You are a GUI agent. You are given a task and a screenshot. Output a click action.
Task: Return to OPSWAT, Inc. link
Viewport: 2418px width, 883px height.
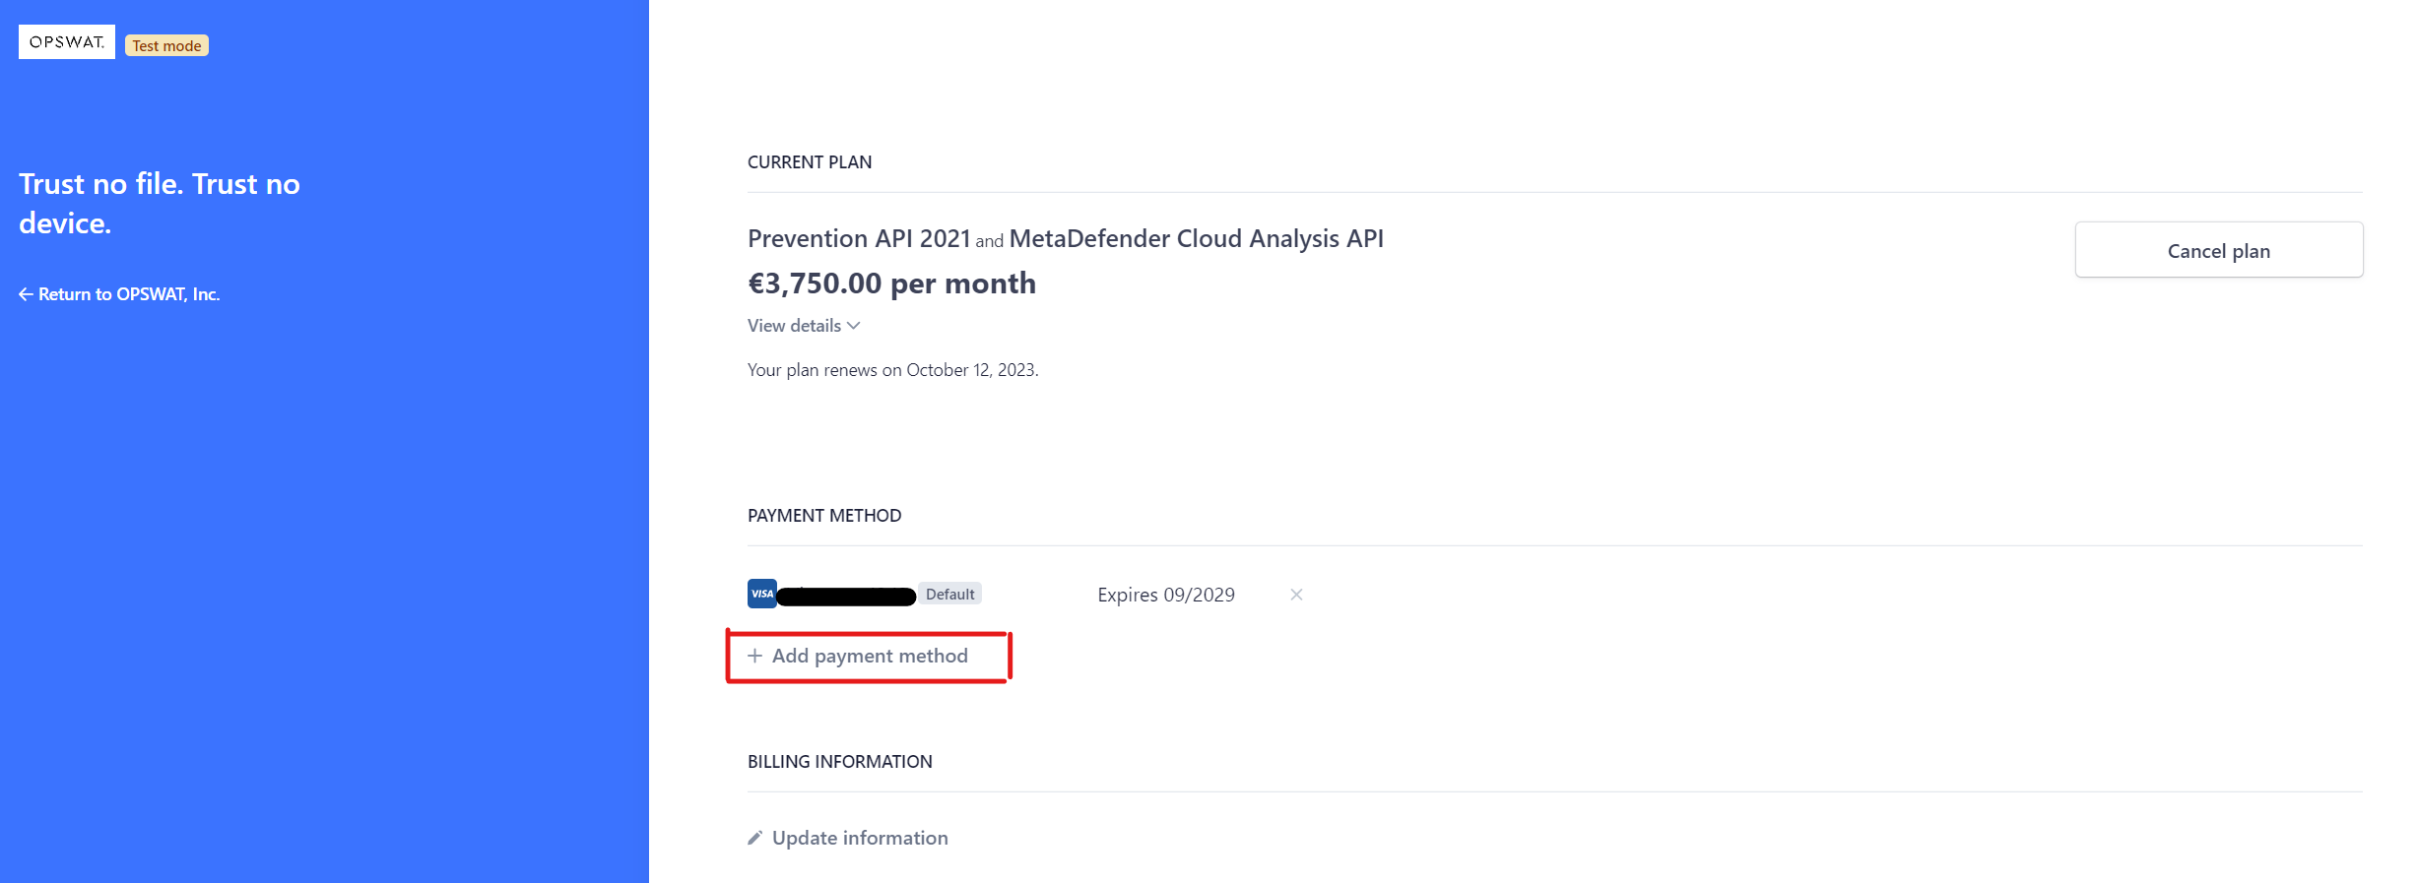[119, 294]
